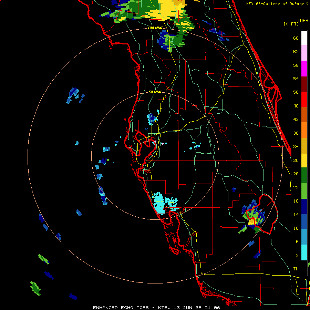The width and height of the screenshot is (310, 310).
Task: Select the 58 legend value
Action: [296, 65]
